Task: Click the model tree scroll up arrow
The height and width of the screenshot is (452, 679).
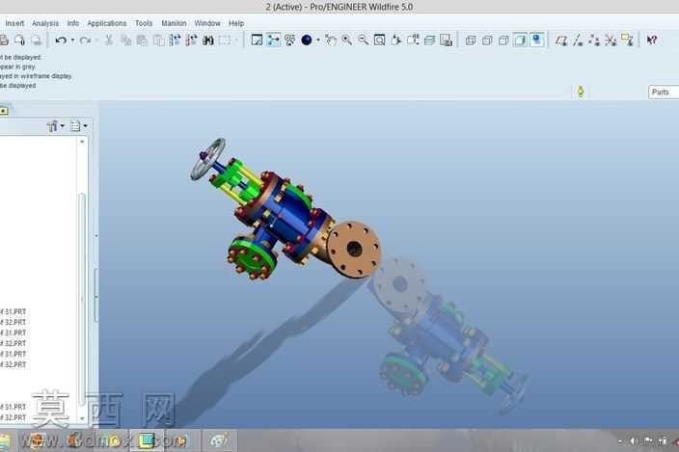Action: point(82,142)
